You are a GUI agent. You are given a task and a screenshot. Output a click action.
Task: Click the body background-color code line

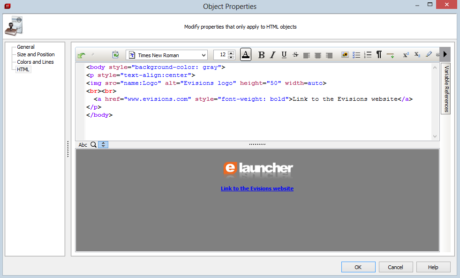coord(156,67)
